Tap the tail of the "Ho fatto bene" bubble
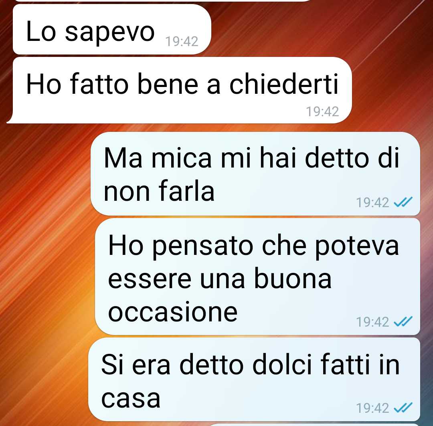The height and width of the screenshot is (426, 433). 10,119
